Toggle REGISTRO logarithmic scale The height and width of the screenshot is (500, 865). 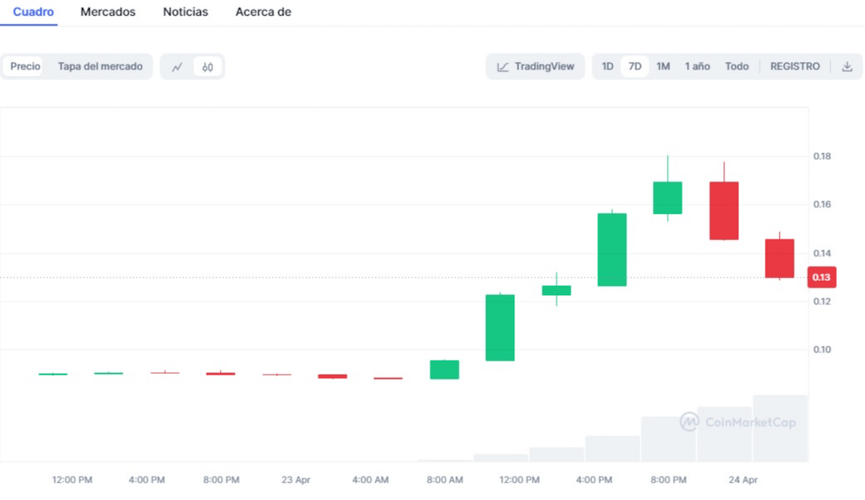pos(794,66)
